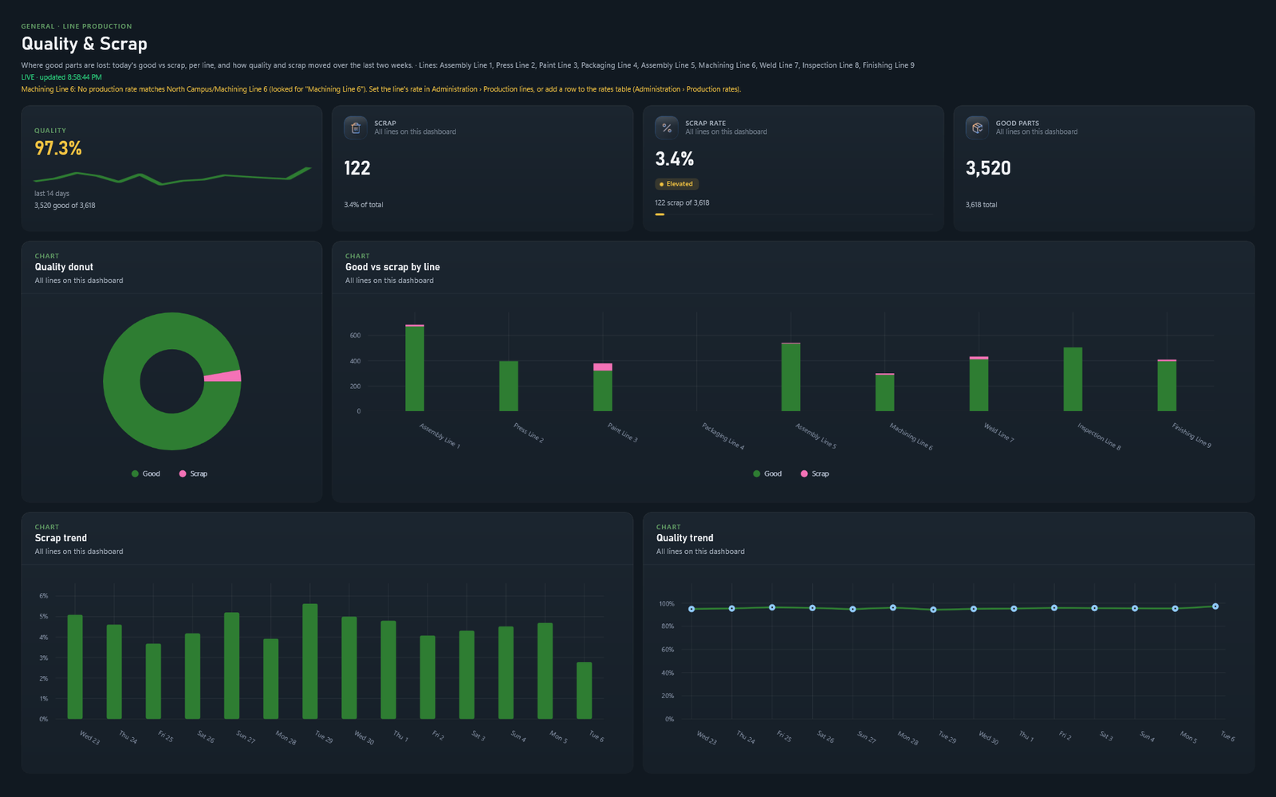Click the 97.3% quality value

click(x=58, y=148)
